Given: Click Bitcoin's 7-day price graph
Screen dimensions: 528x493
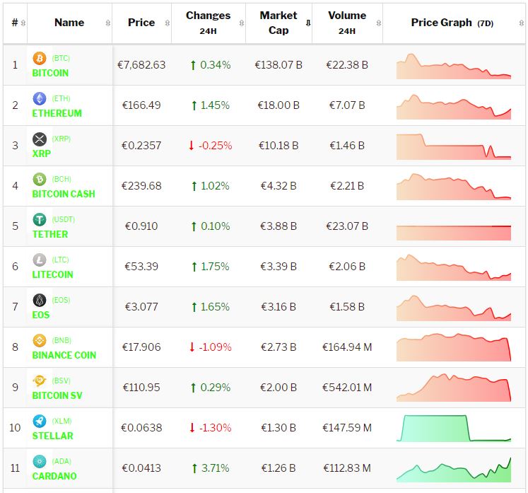Looking at the screenshot, I should click(454, 66).
